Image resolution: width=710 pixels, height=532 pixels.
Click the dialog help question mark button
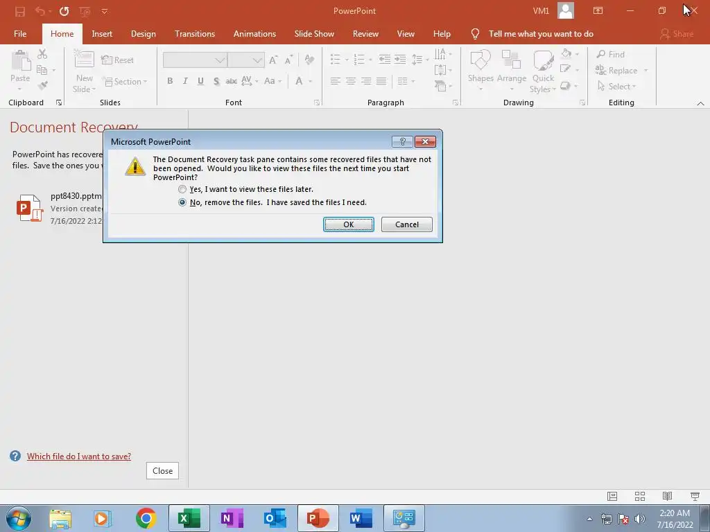tap(402, 141)
